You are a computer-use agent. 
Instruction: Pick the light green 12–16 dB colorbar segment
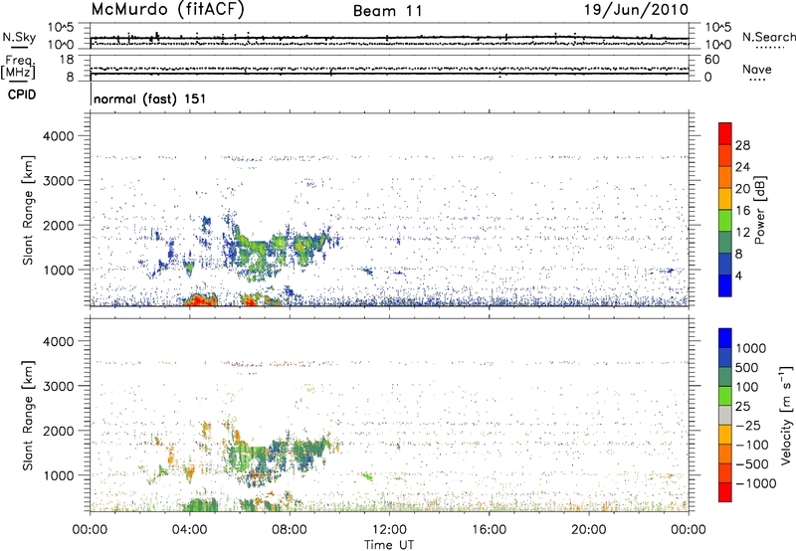[x=725, y=221]
